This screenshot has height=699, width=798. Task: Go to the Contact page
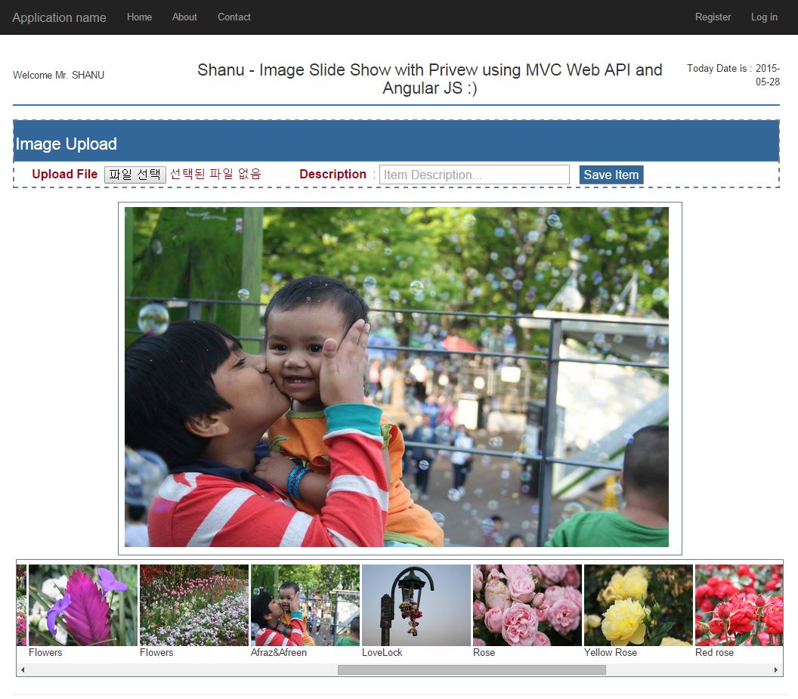[x=234, y=17]
